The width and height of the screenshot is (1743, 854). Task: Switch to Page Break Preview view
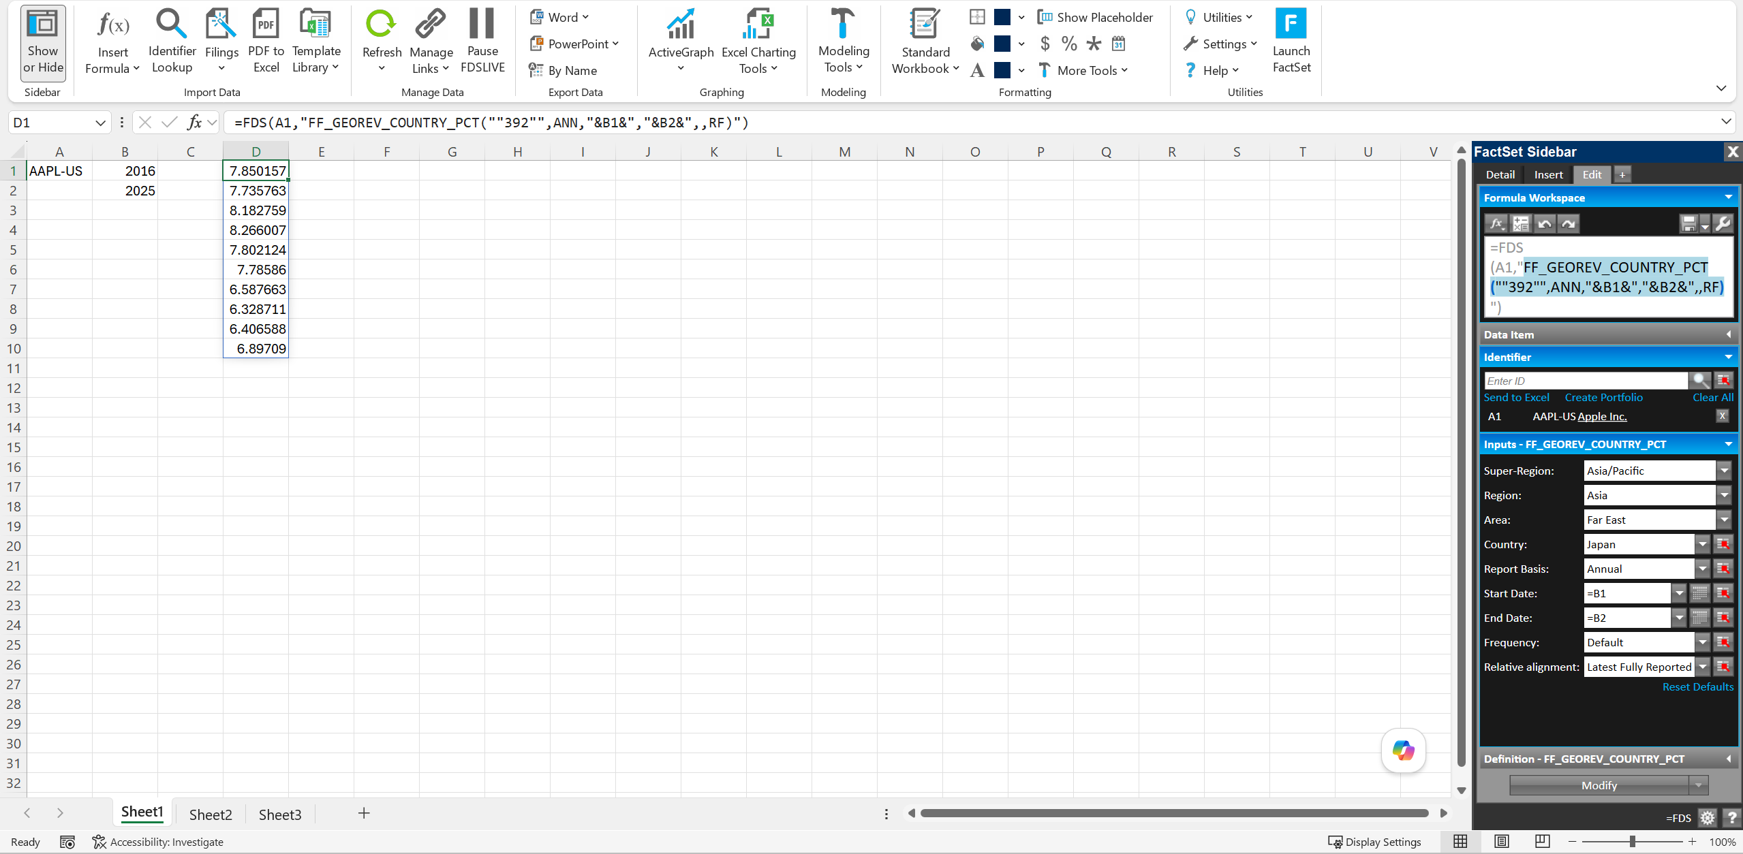pos(1542,842)
